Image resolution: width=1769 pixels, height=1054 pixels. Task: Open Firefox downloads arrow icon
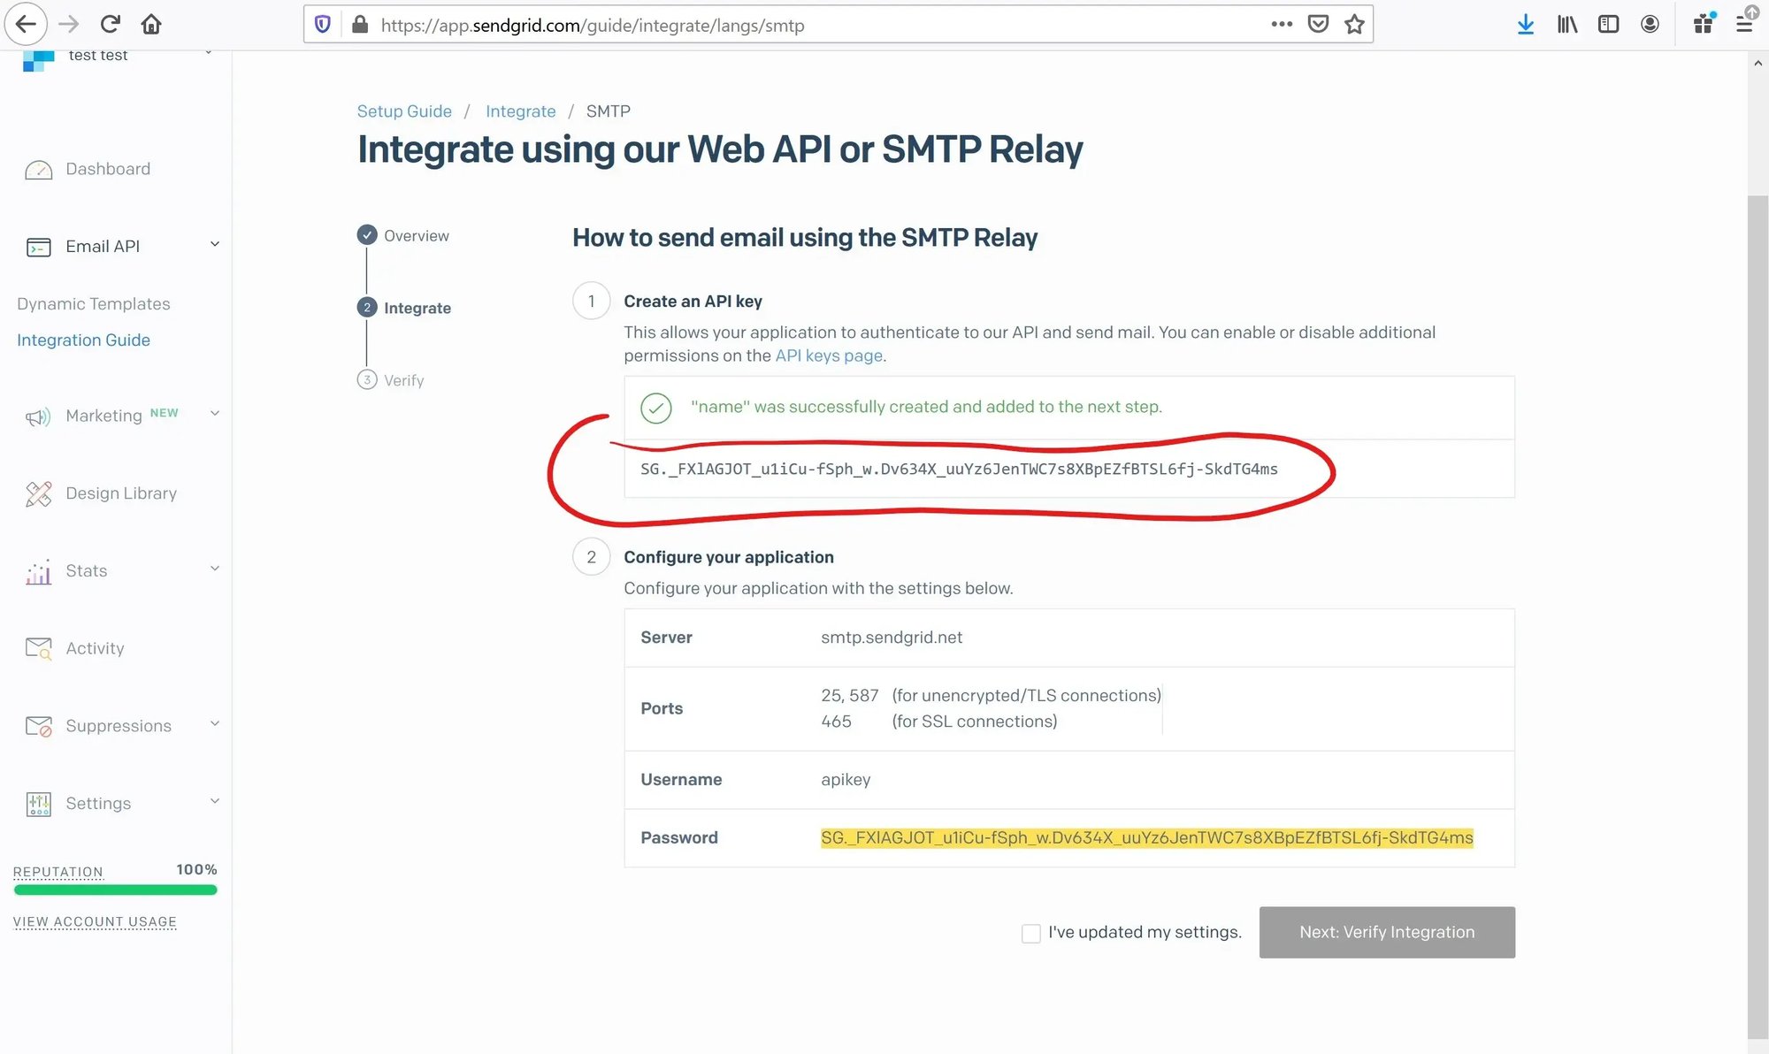pyautogui.click(x=1525, y=25)
